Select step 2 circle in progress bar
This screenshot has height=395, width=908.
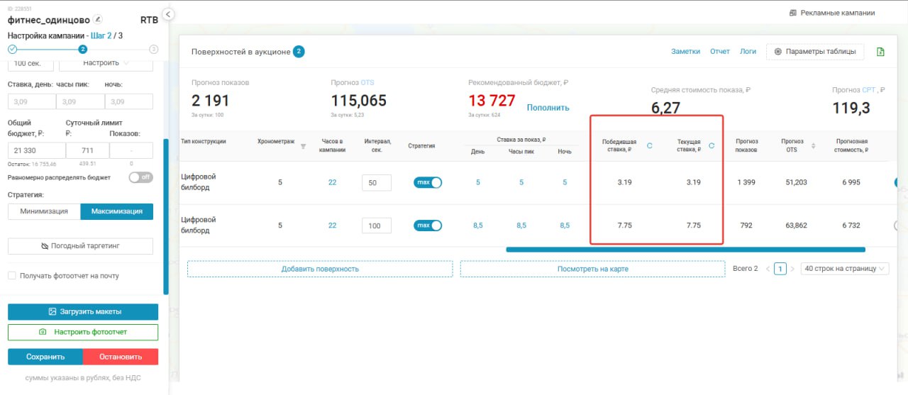point(83,49)
